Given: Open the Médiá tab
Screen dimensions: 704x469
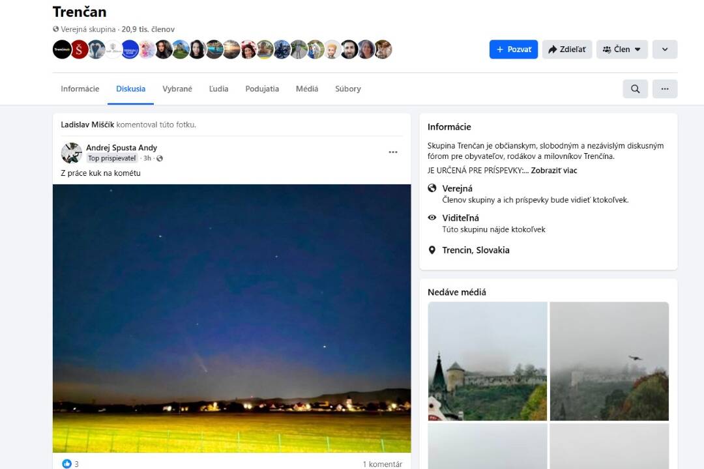Looking at the screenshot, I should 307,89.
